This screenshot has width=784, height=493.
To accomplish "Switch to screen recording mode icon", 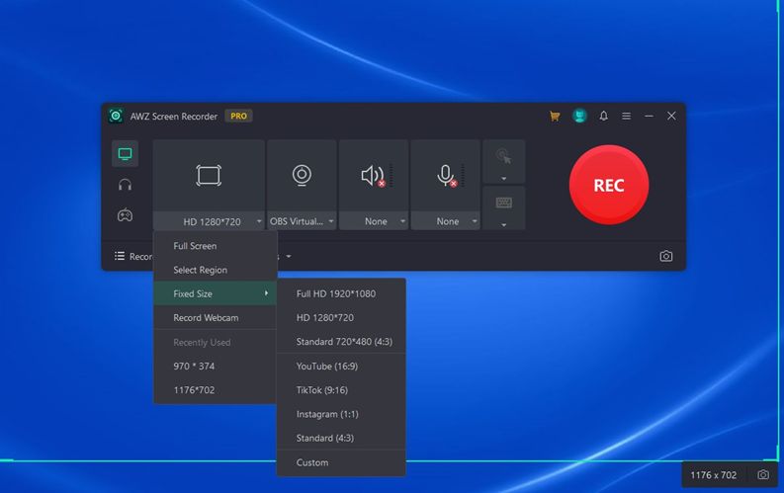I will [x=125, y=154].
